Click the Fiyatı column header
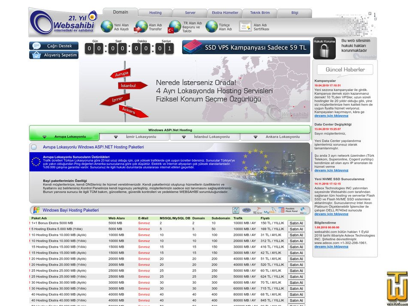 [x=265, y=218]
